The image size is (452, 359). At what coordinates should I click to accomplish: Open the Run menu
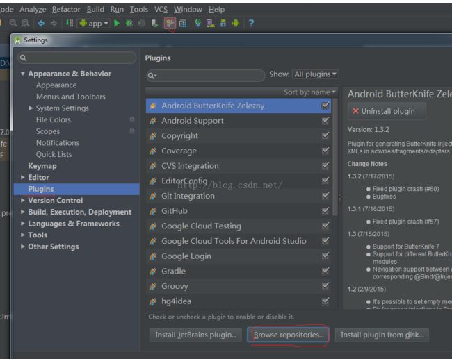click(x=117, y=10)
